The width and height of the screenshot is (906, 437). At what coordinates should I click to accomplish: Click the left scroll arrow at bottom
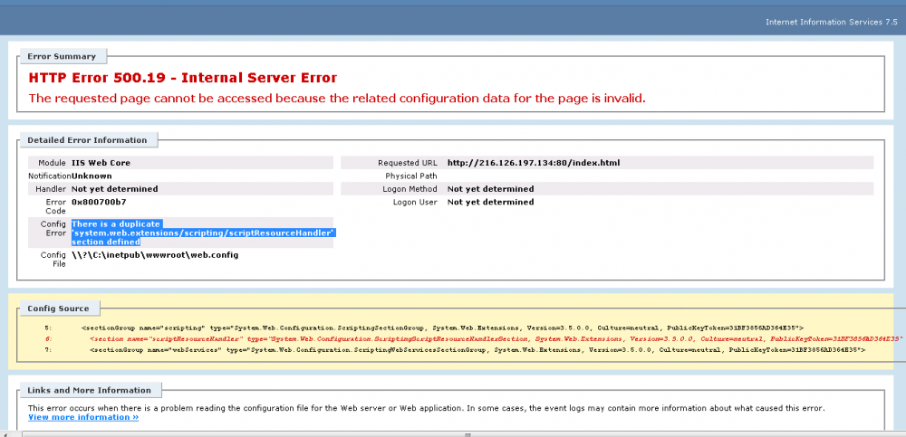pos(5,432)
